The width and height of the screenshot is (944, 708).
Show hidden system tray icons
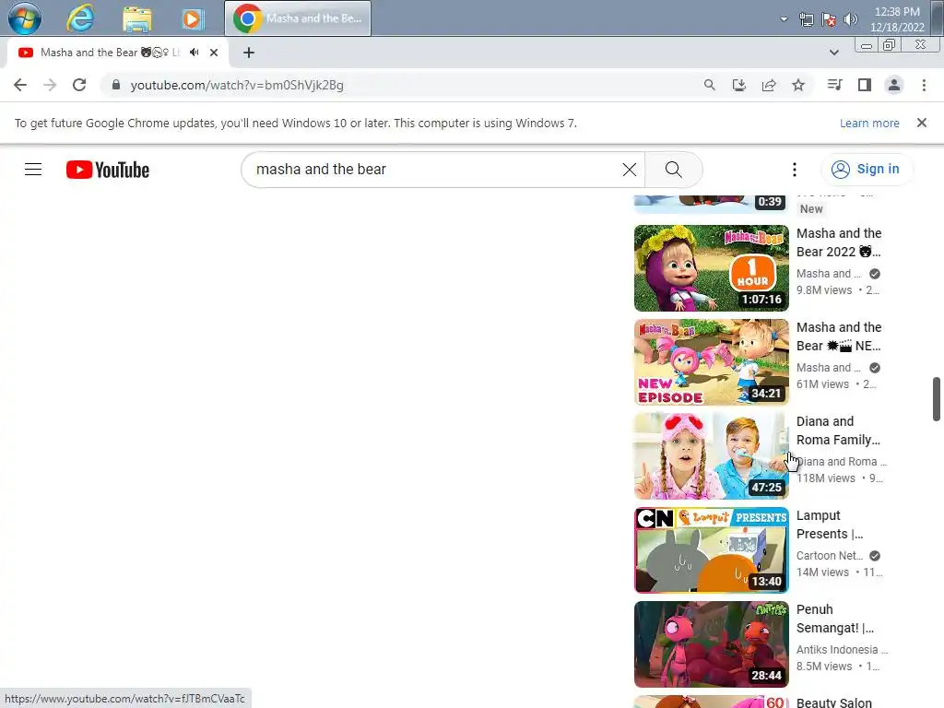pyautogui.click(x=784, y=19)
